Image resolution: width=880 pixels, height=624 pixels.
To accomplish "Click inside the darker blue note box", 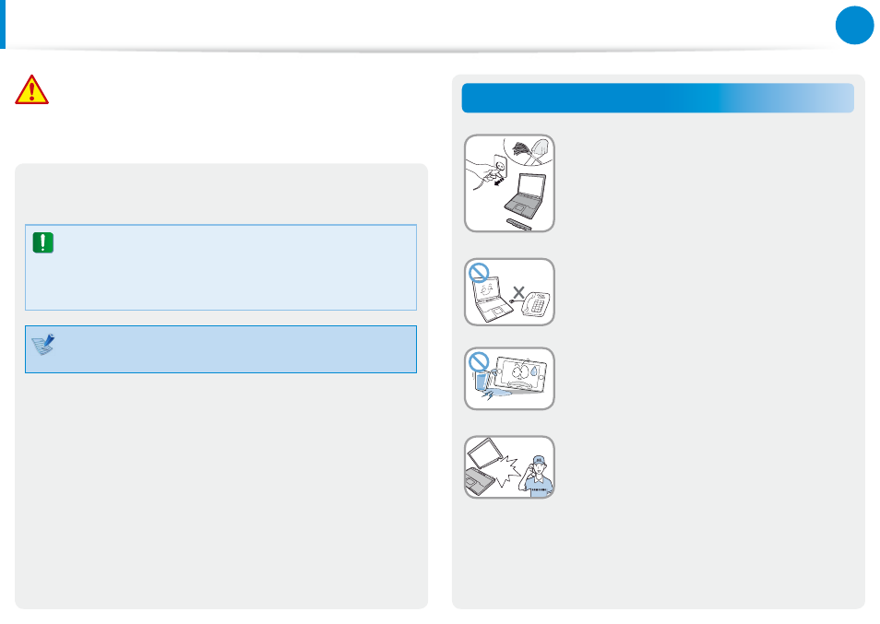I will point(220,349).
